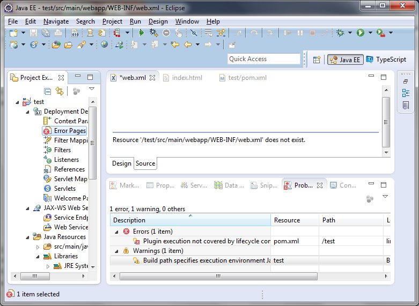
Task: Open the Project menu
Action: [112, 21]
